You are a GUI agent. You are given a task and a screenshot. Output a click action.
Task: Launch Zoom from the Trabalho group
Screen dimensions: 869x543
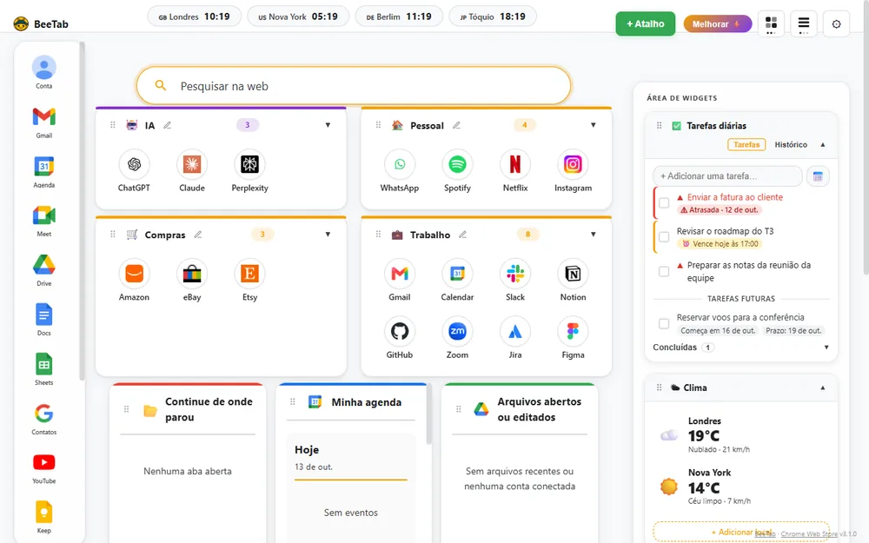(x=457, y=331)
